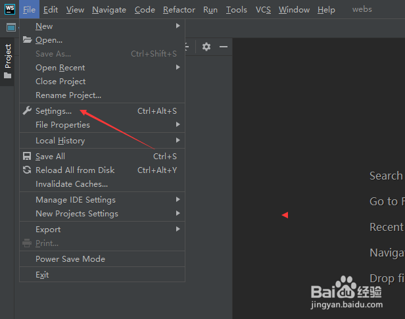
Task: Click the refresh icon beside Reload All from Disk
Action: pos(27,170)
